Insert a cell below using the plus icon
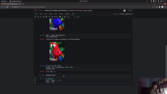 38,17
